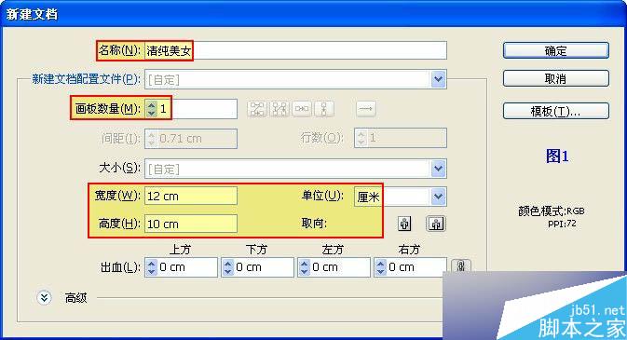Open the 单位 units dropdown
Viewport: 627px width, 340px height.
[x=438, y=197]
